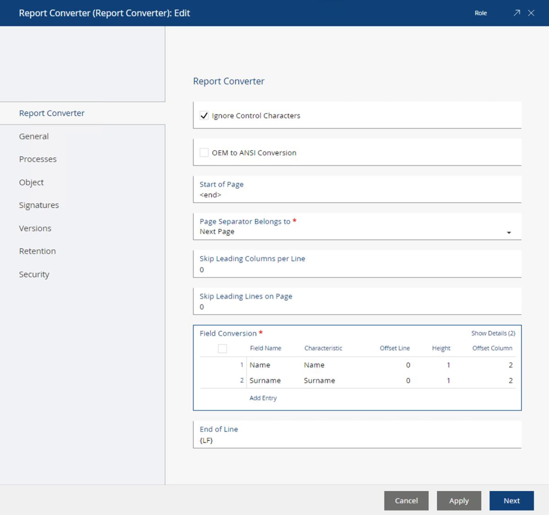Edit Skip Leading Lines on Page value

[x=357, y=301]
